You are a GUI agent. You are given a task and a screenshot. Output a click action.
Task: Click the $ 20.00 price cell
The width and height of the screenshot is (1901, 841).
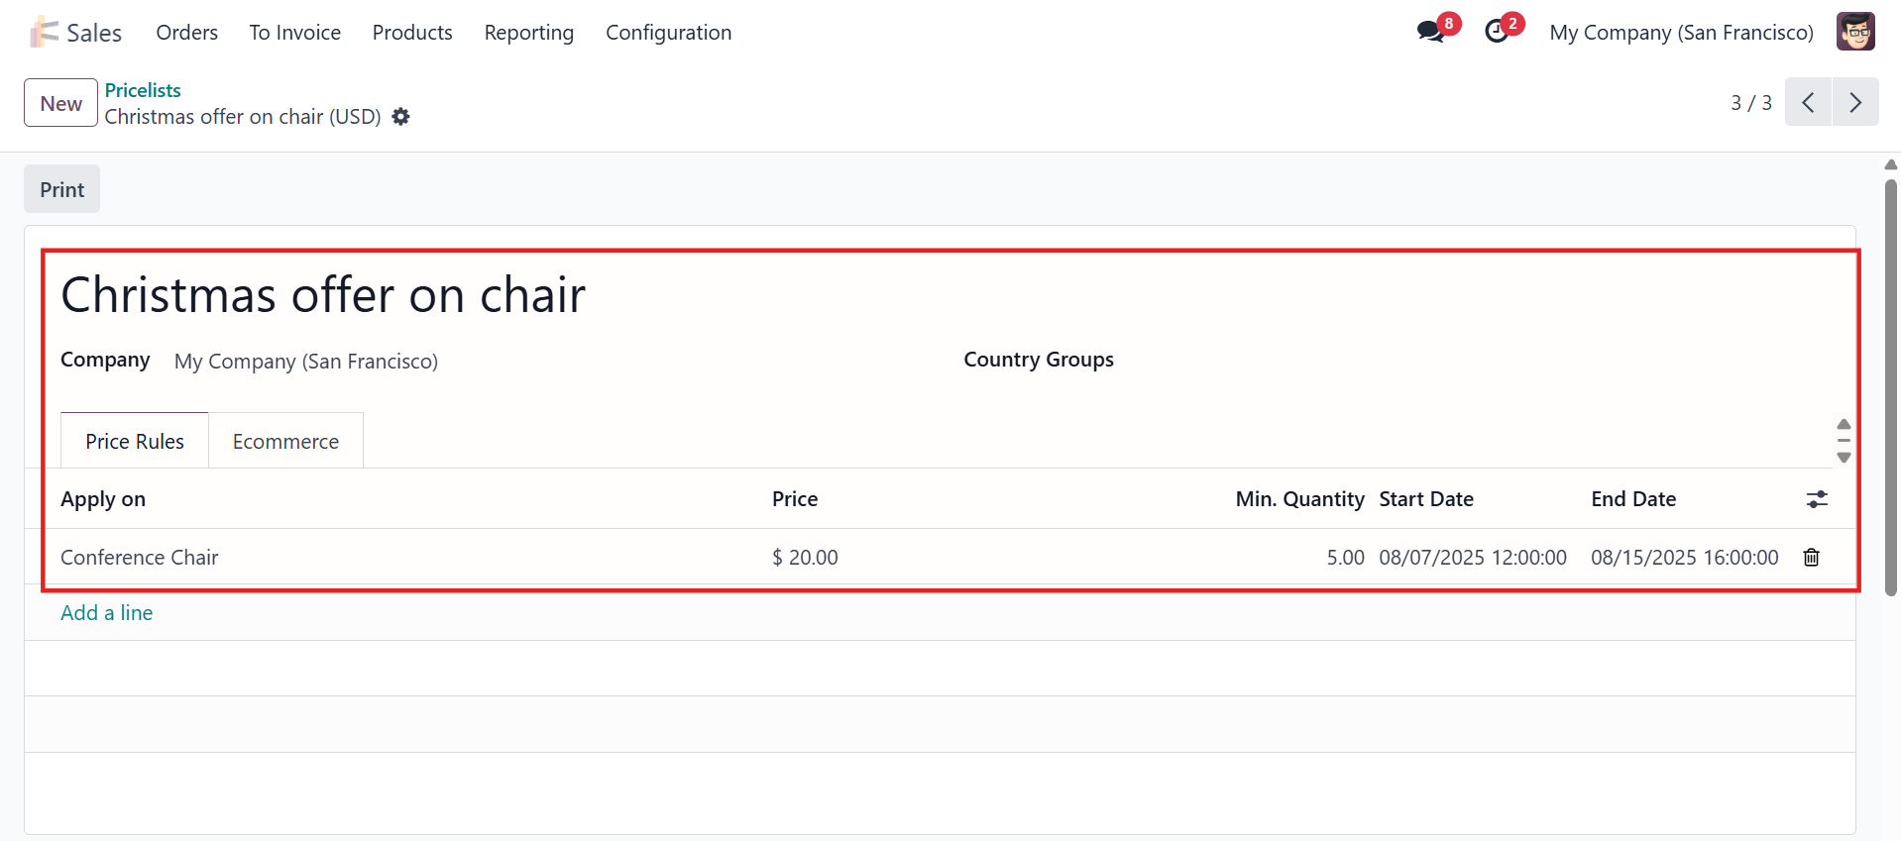tap(805, 558)
